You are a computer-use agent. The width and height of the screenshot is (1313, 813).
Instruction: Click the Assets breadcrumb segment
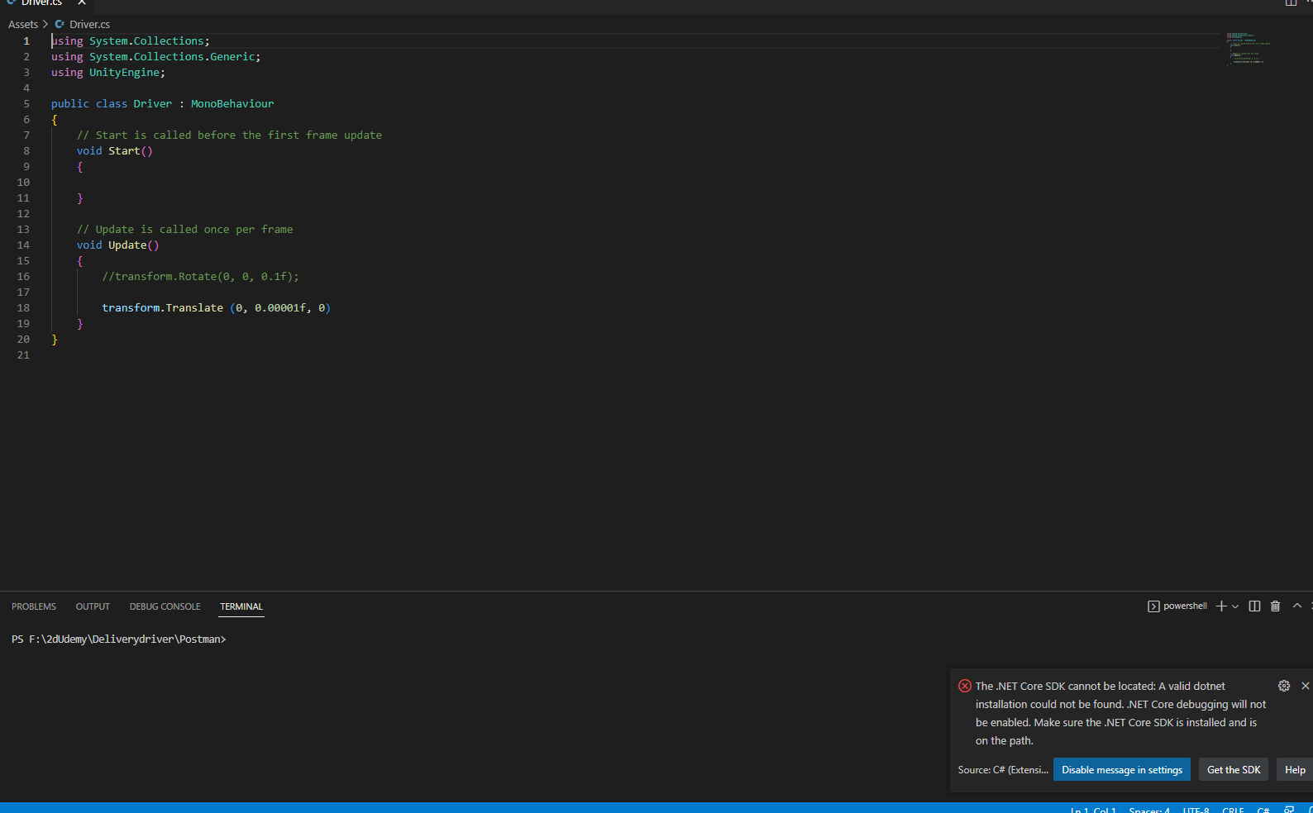click(23, 25)
